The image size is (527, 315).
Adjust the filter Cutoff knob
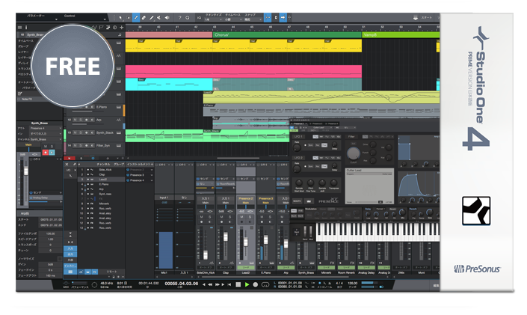click(354, 153)
